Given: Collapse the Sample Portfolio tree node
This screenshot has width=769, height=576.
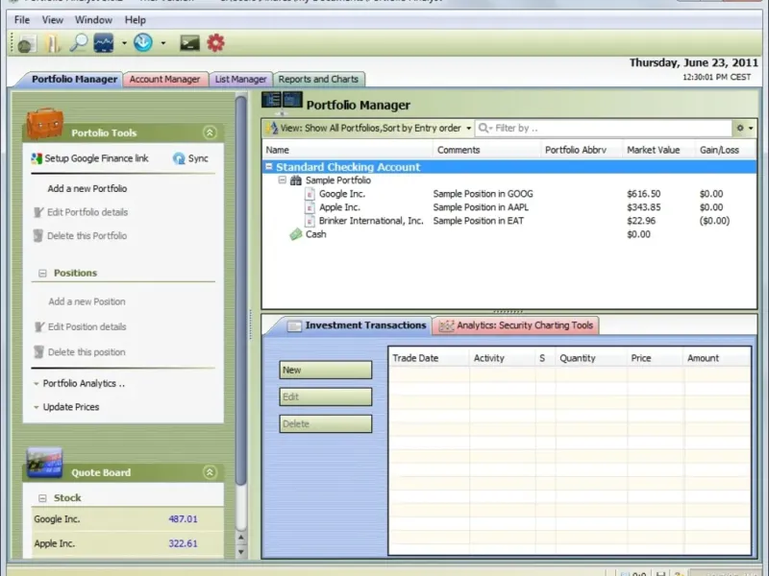Looking at the screenshot, I should (282, 180).
